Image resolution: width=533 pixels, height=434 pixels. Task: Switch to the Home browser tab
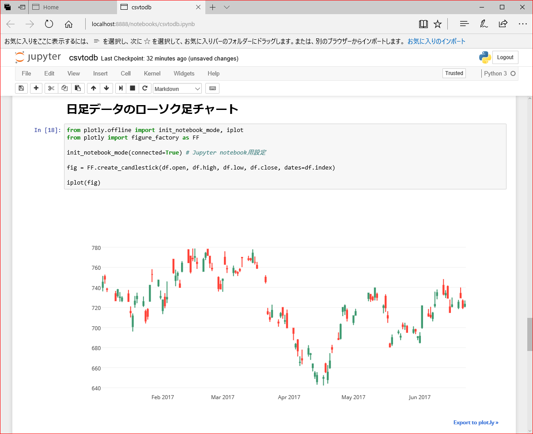(x=73, y=7)
